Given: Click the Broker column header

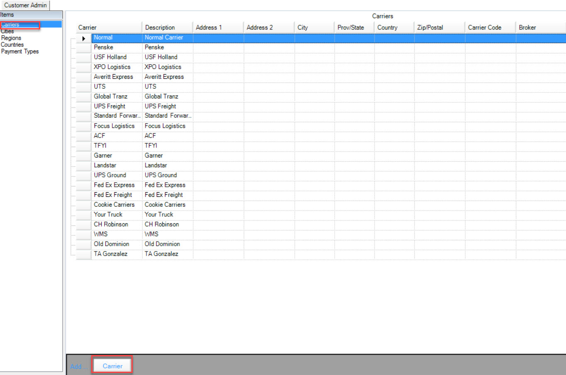Looking at the screenshot, I should point(541,27).
